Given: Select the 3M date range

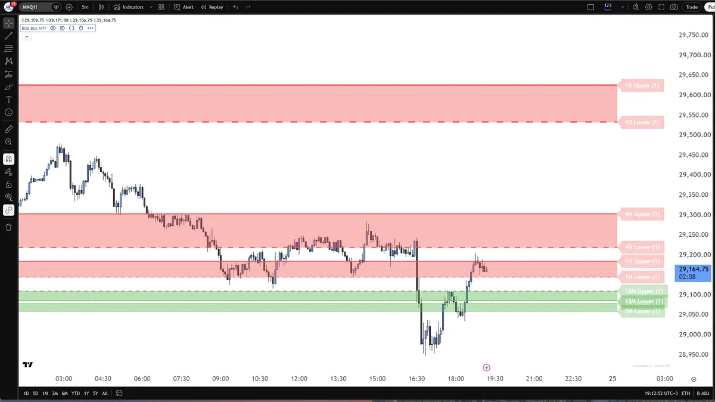Looking at the screenshot, I should (55, 393).
